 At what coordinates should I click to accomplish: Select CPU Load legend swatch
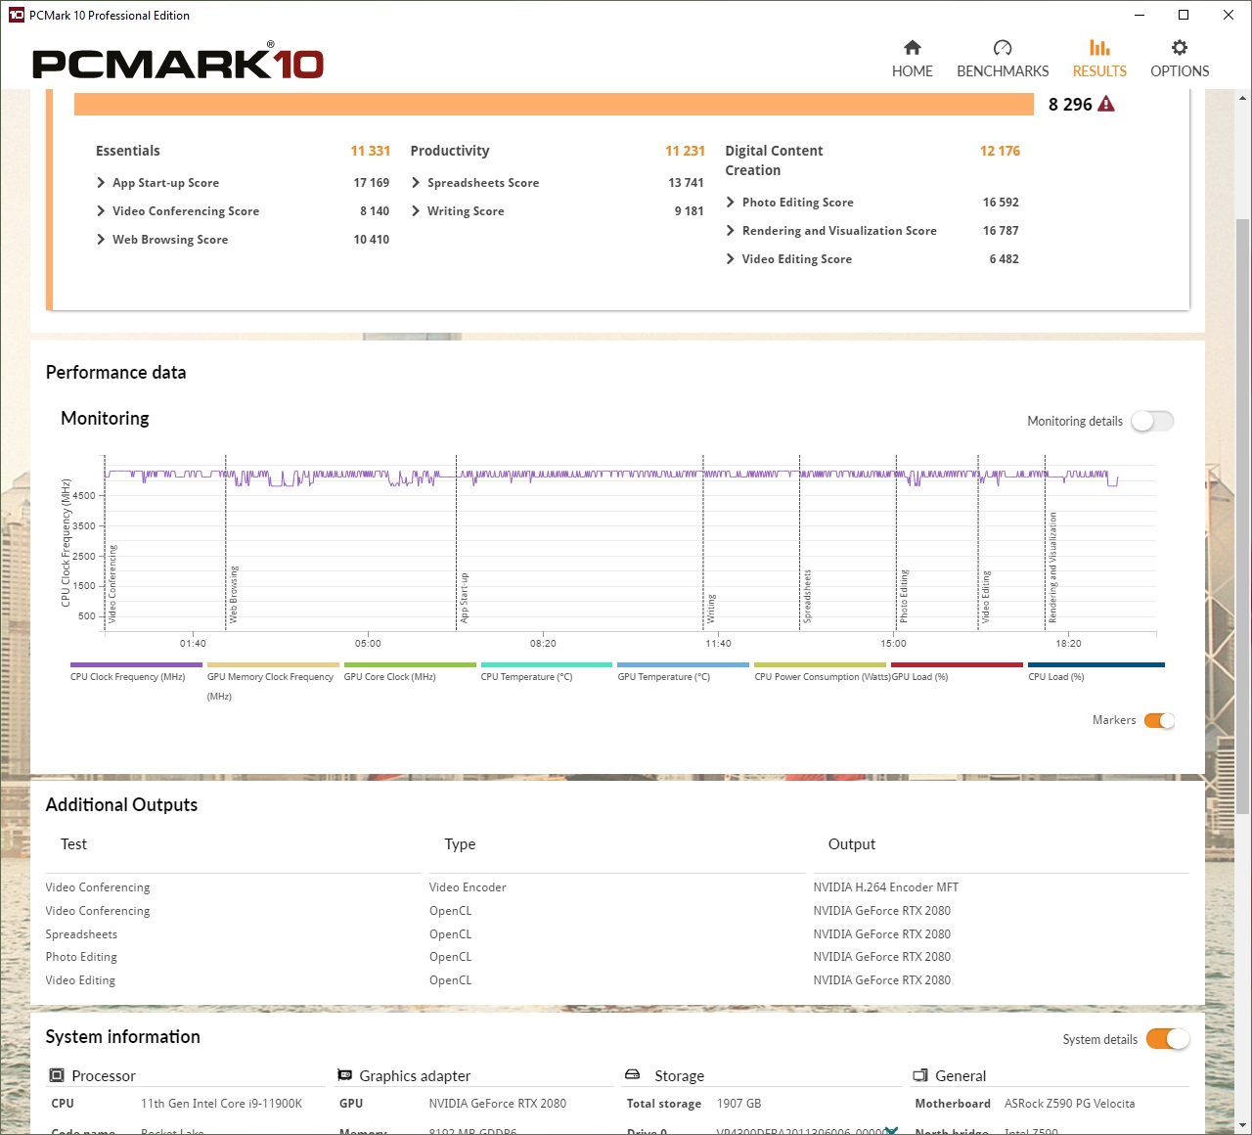coord(1096,664)
